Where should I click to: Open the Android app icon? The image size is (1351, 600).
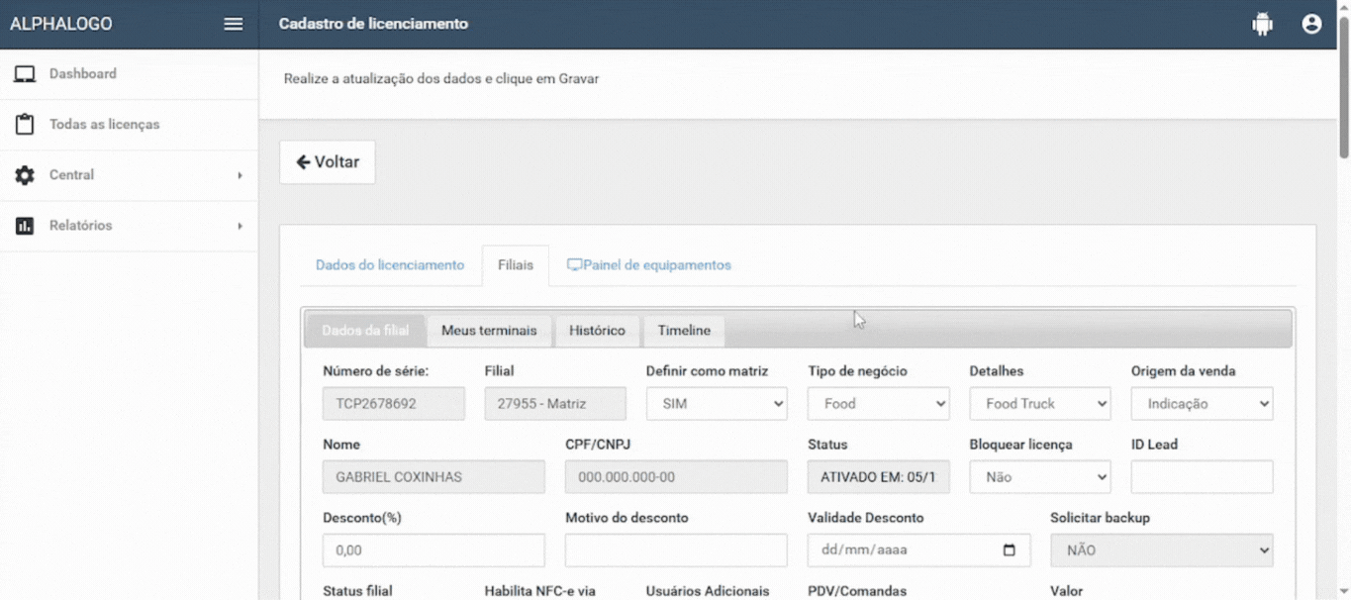pos(1262,25)
